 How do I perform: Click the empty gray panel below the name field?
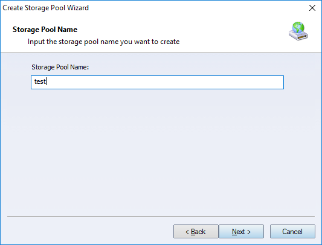click(x=161, y=152)
